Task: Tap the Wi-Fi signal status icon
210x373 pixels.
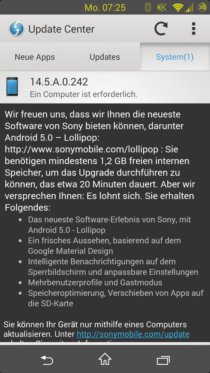Action: 178,8
